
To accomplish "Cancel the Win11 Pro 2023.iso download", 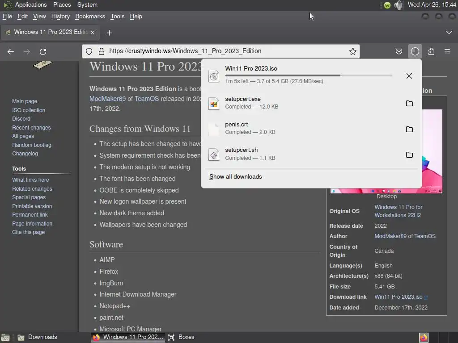I will (x=409, y=76).
